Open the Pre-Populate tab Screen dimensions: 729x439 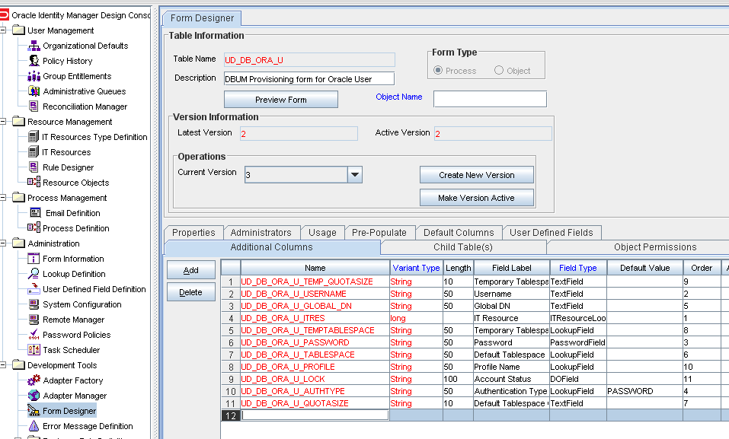pos(379,232)
